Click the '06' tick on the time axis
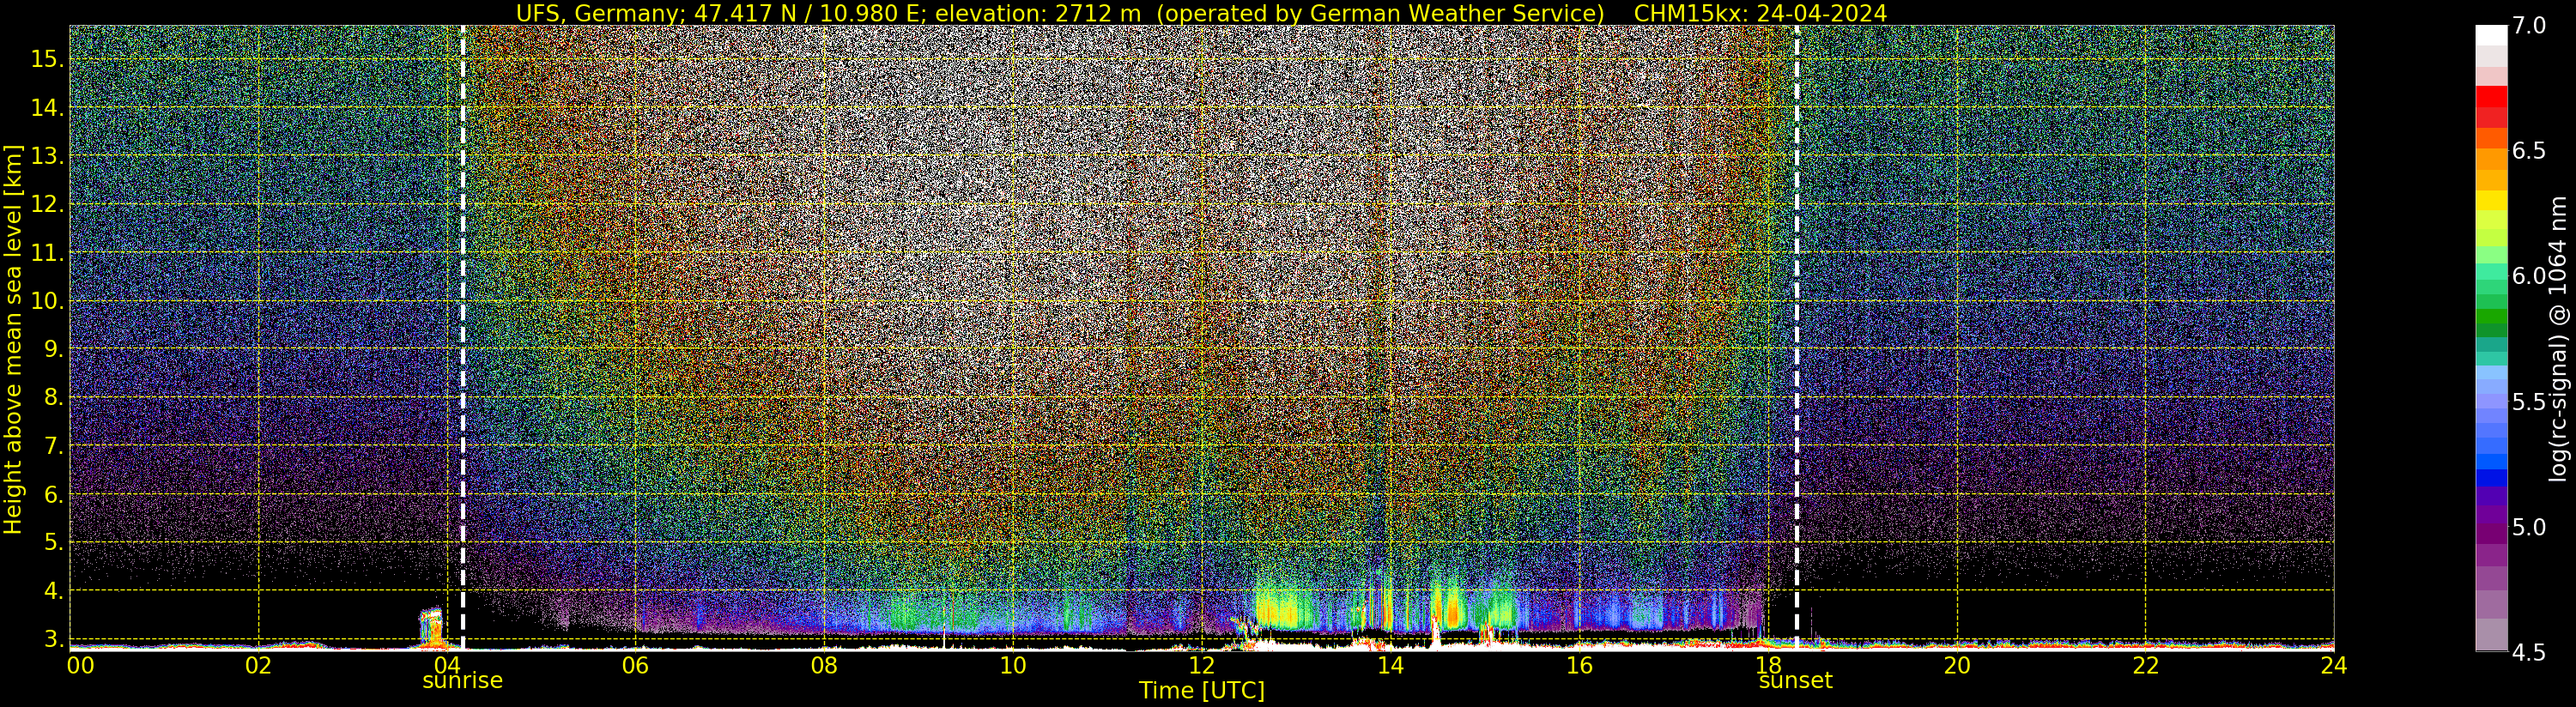The height and width of the screenshot is (707, 2576). tap(635, 665)
